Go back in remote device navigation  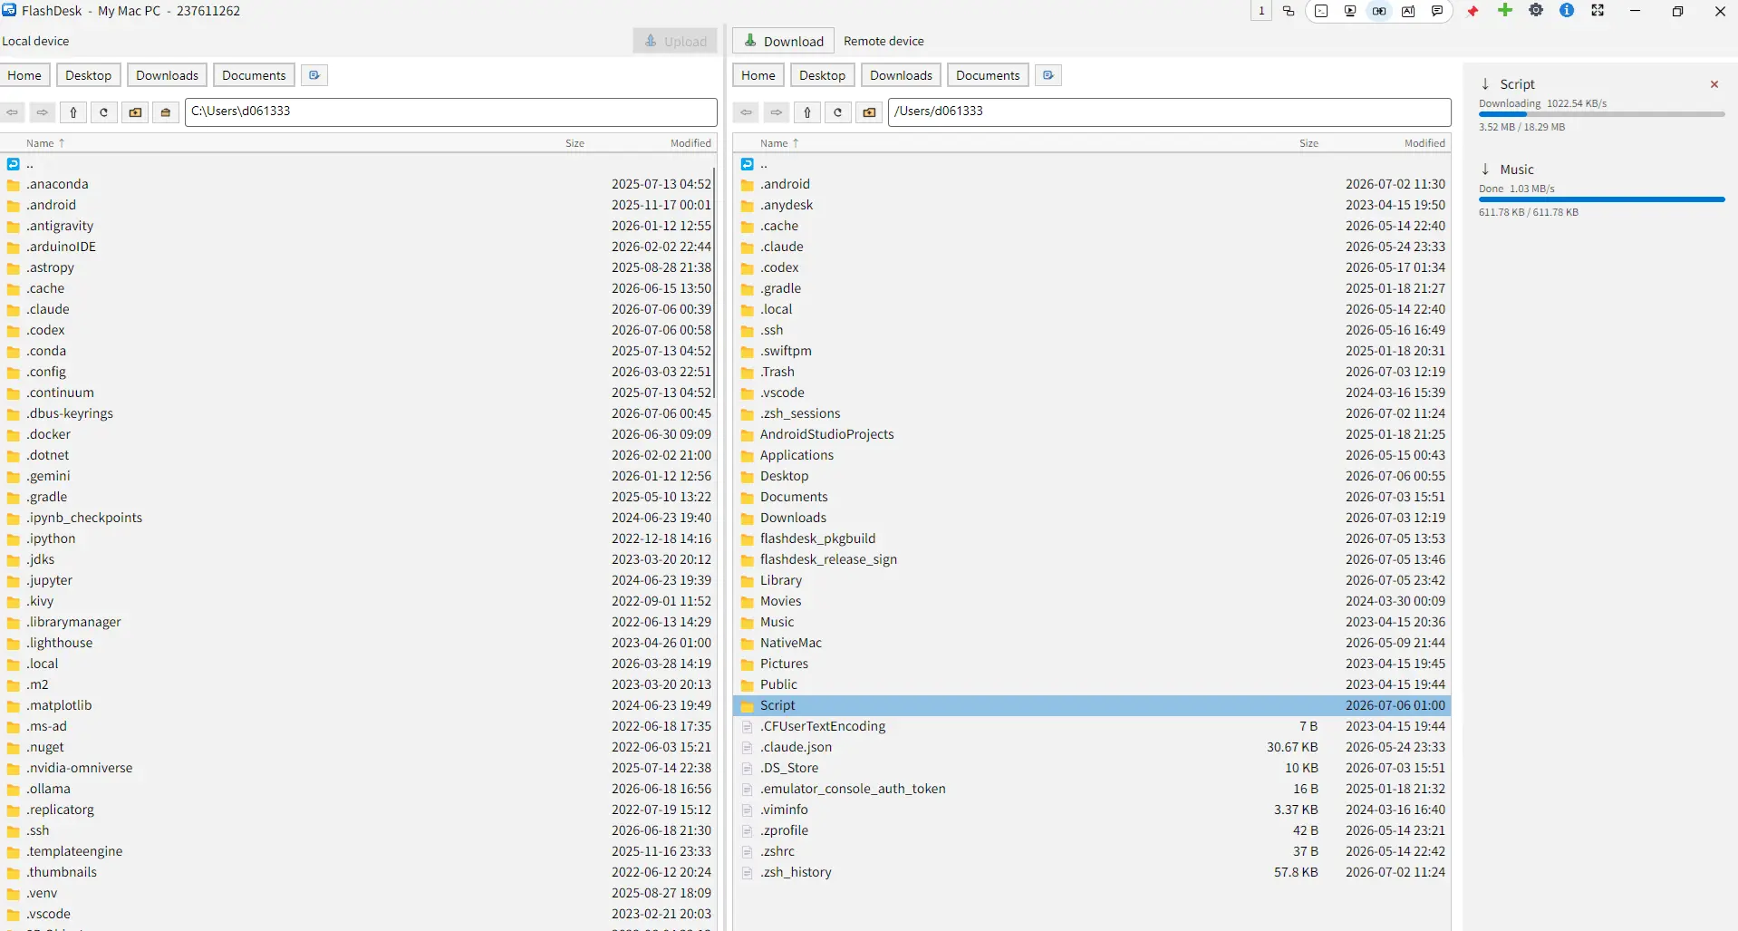point(746,112)
